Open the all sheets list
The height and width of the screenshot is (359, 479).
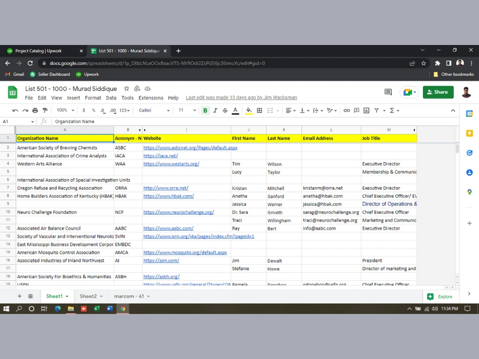click(31, 296)
